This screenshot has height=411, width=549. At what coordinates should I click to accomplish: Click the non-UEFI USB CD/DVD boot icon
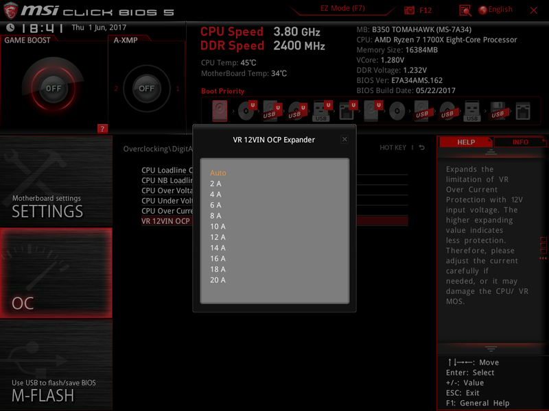pos(447,111)
